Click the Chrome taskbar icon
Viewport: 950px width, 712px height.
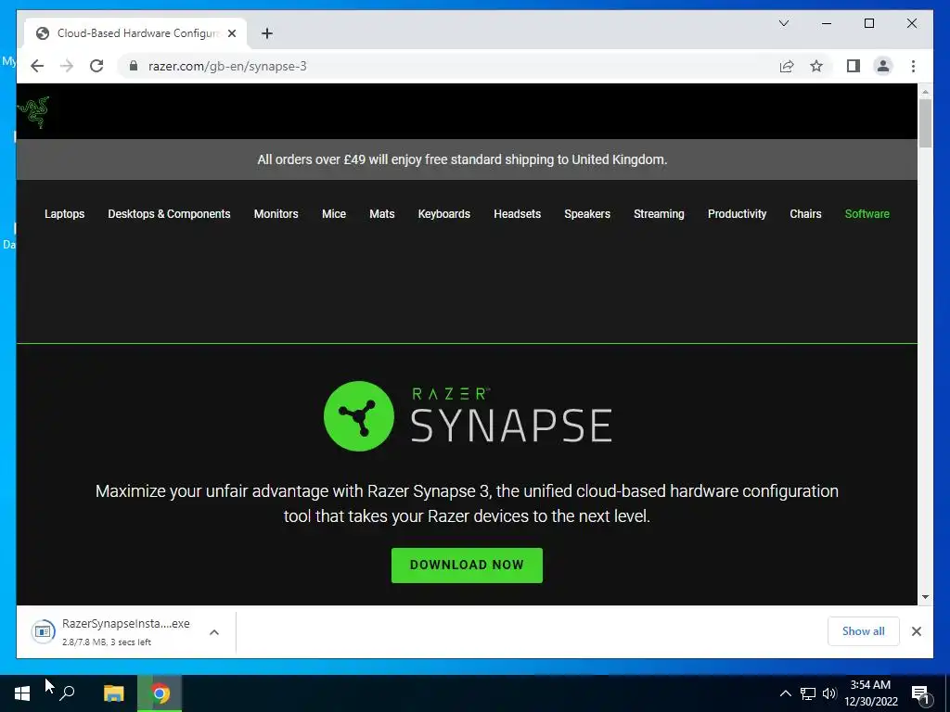pos(160,693)
